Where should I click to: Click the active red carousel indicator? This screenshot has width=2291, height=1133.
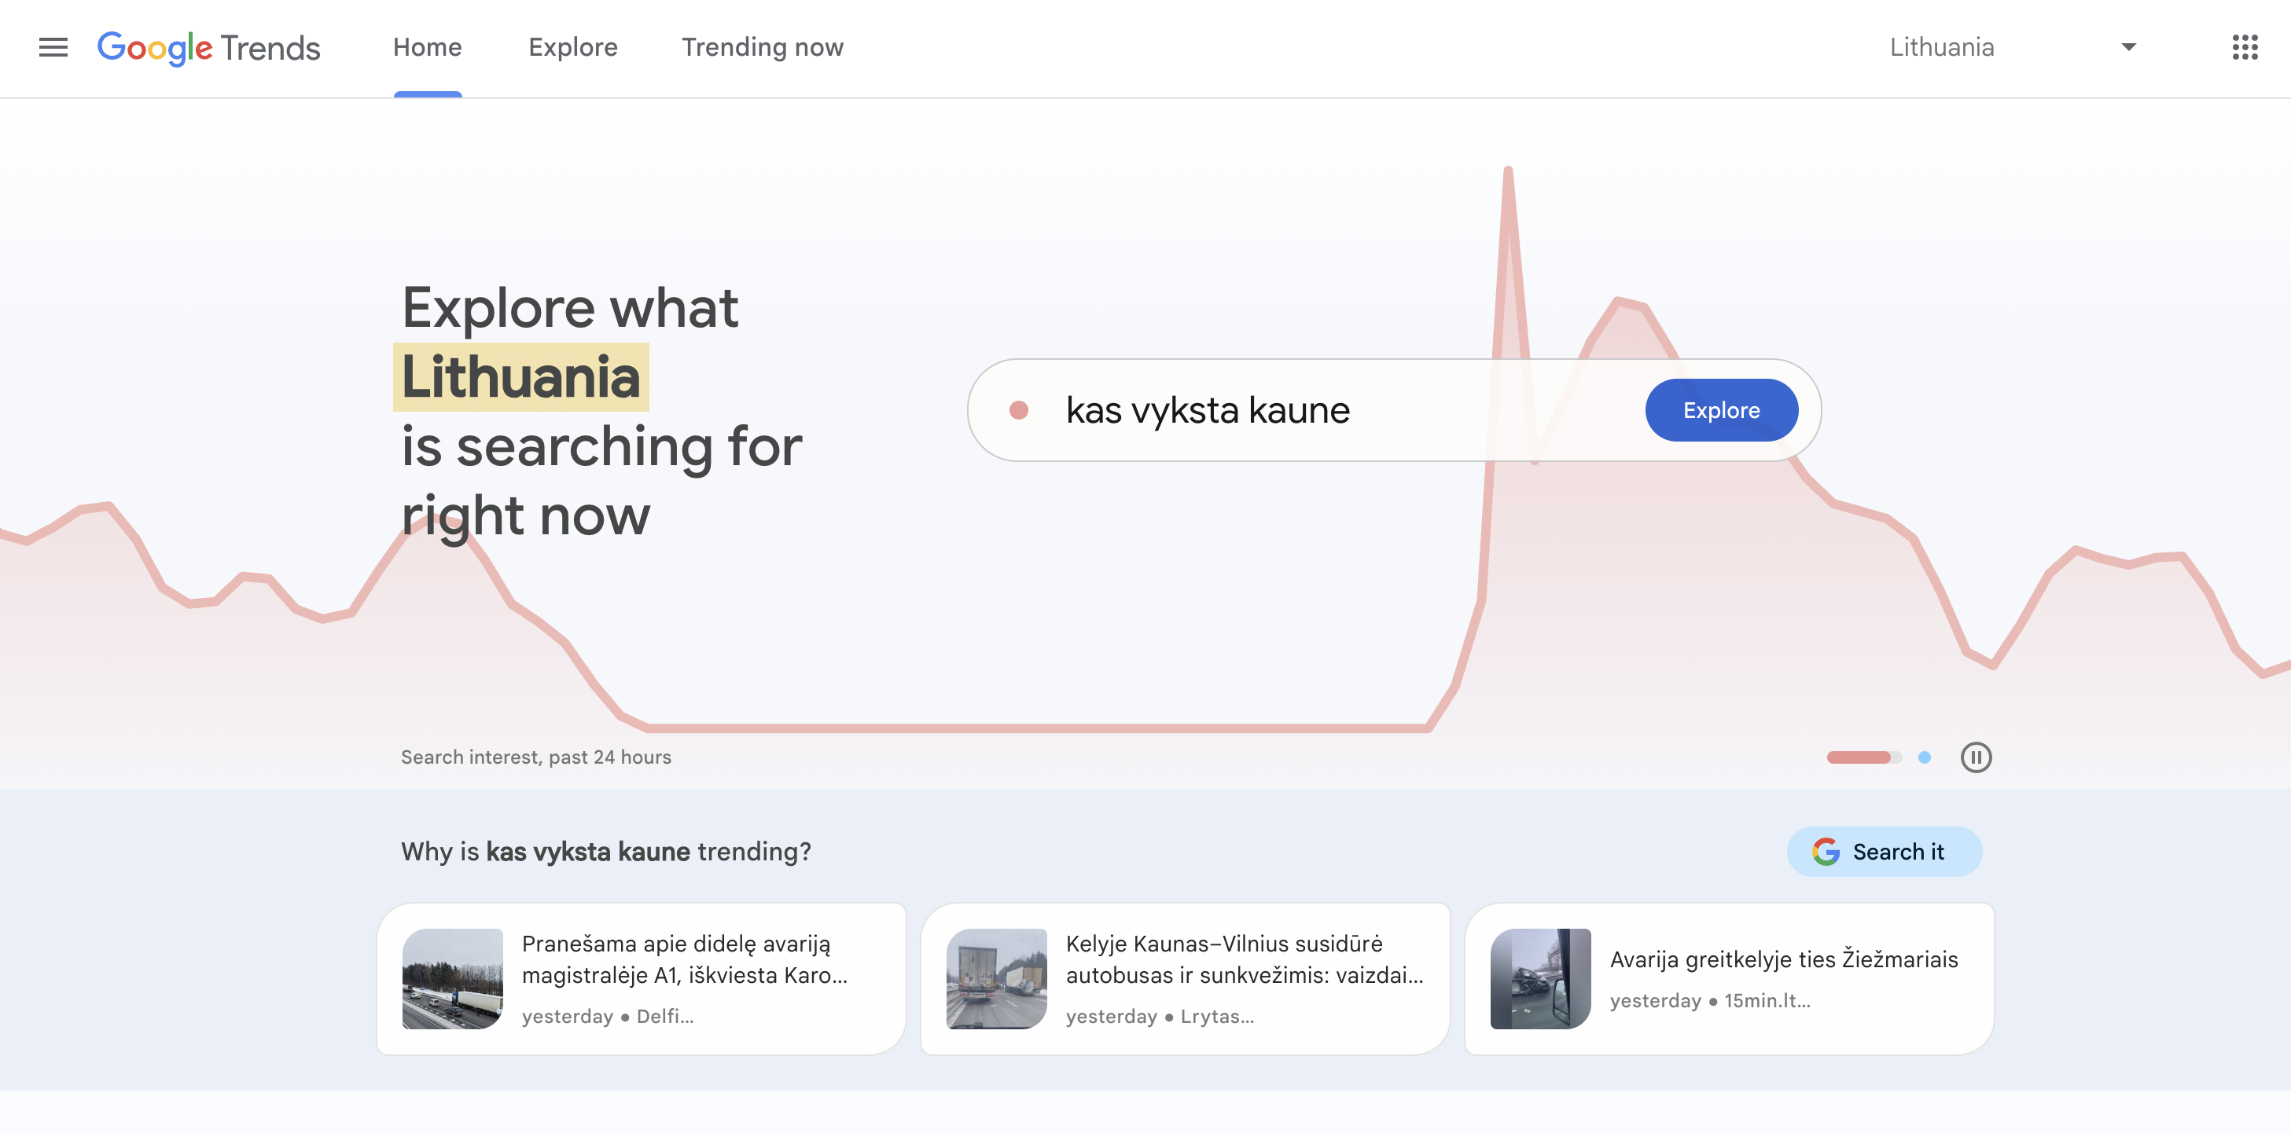tap(1863, 757)
